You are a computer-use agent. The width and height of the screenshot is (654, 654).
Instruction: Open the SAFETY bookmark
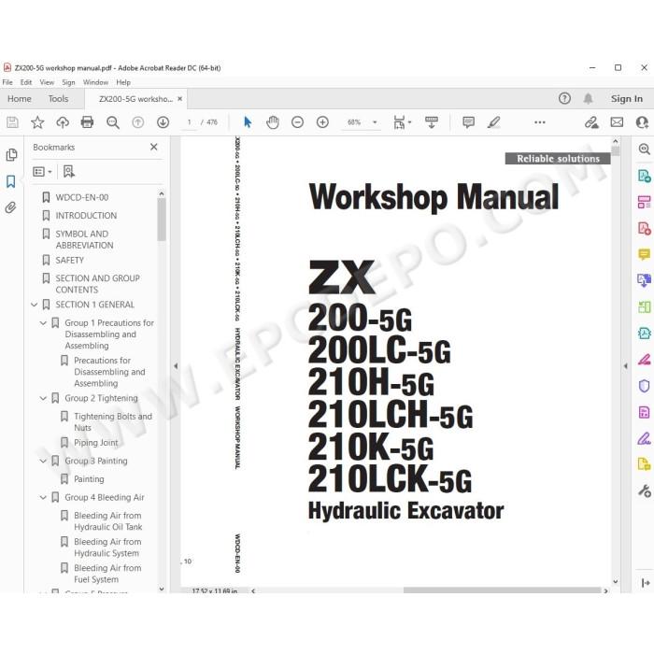coord(70,261)
